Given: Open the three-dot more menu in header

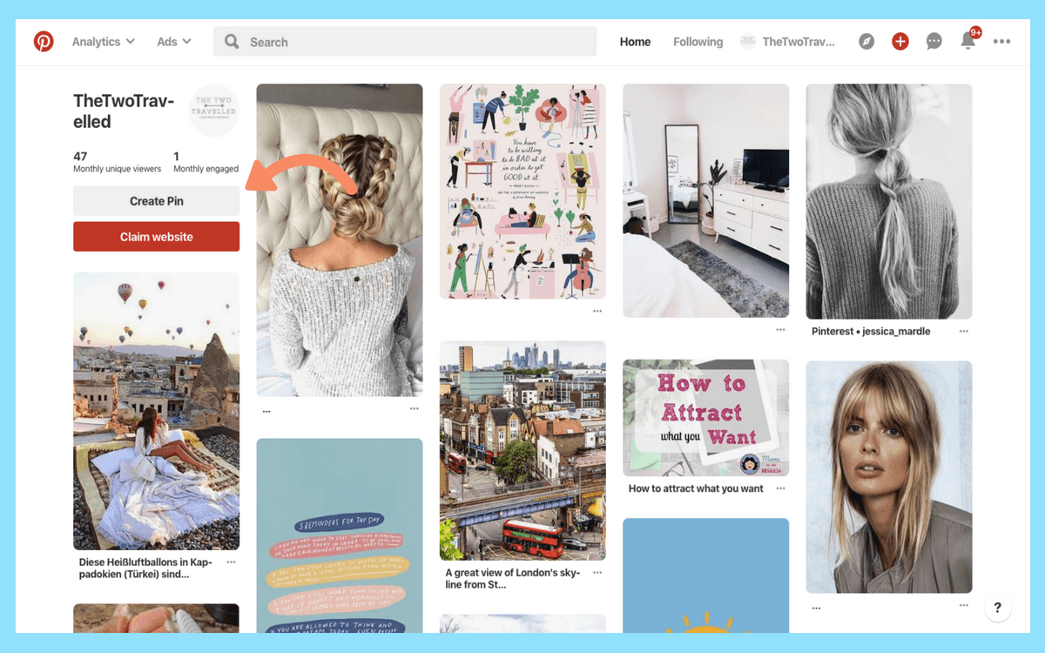Looking at the screenshot, I should pos(1002,42).
